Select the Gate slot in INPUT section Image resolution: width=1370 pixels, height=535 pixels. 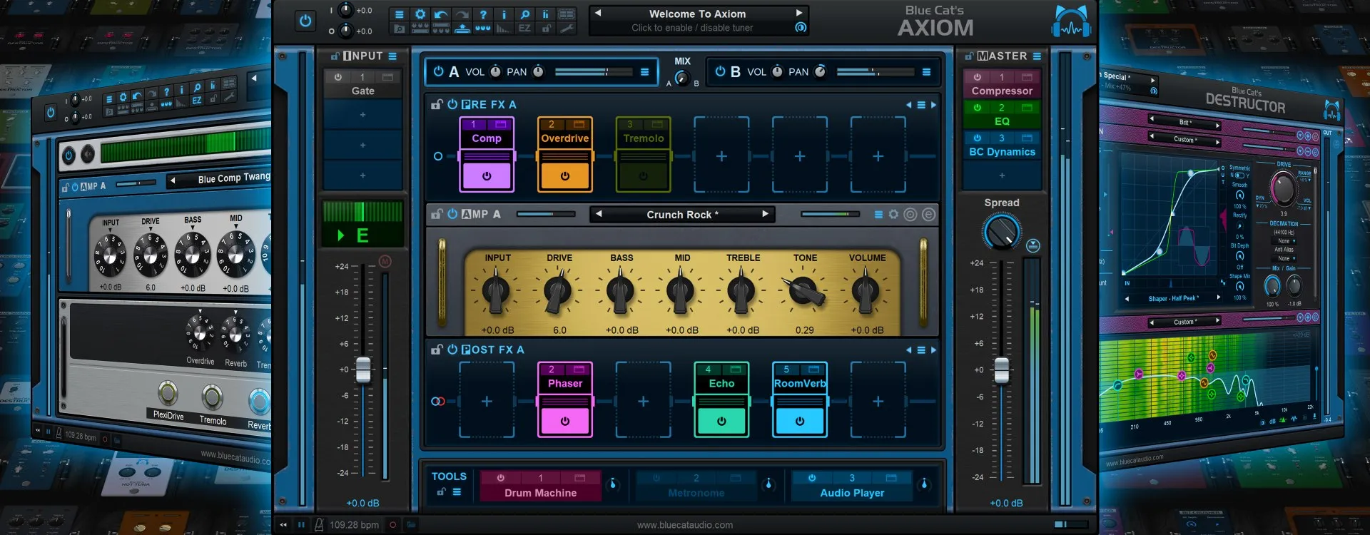[x=362, y=84]
